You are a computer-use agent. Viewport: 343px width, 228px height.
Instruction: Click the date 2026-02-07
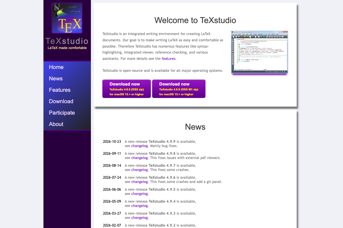(x=112, y=225)
